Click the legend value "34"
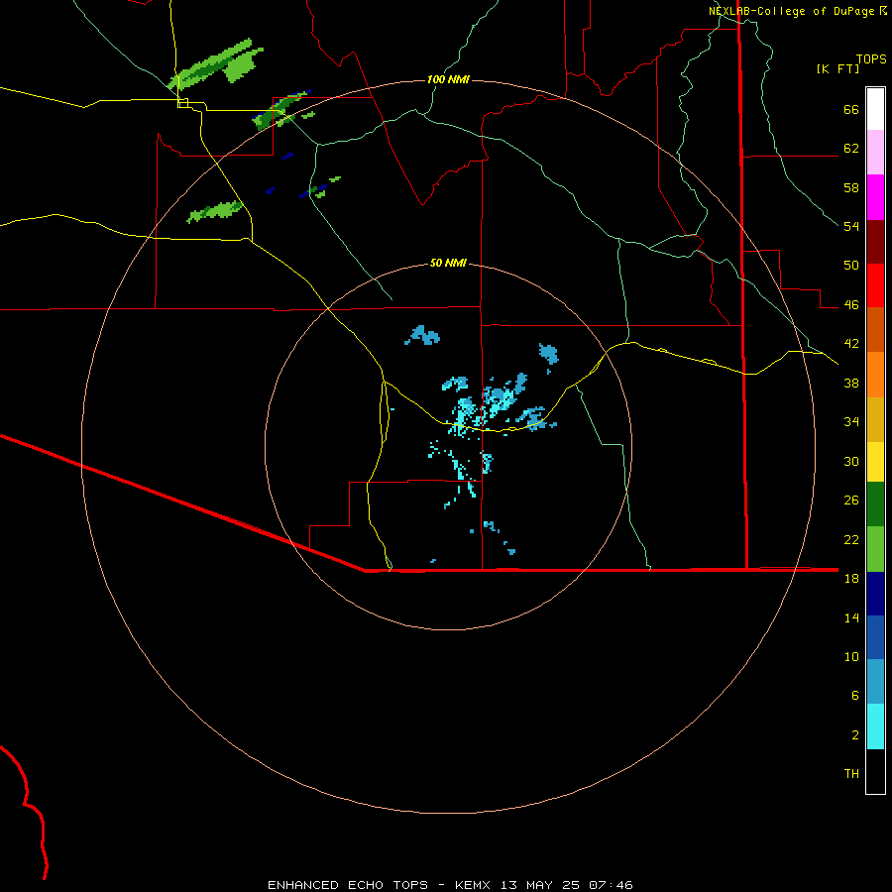 pyautogui.click(x=851, y=421)
